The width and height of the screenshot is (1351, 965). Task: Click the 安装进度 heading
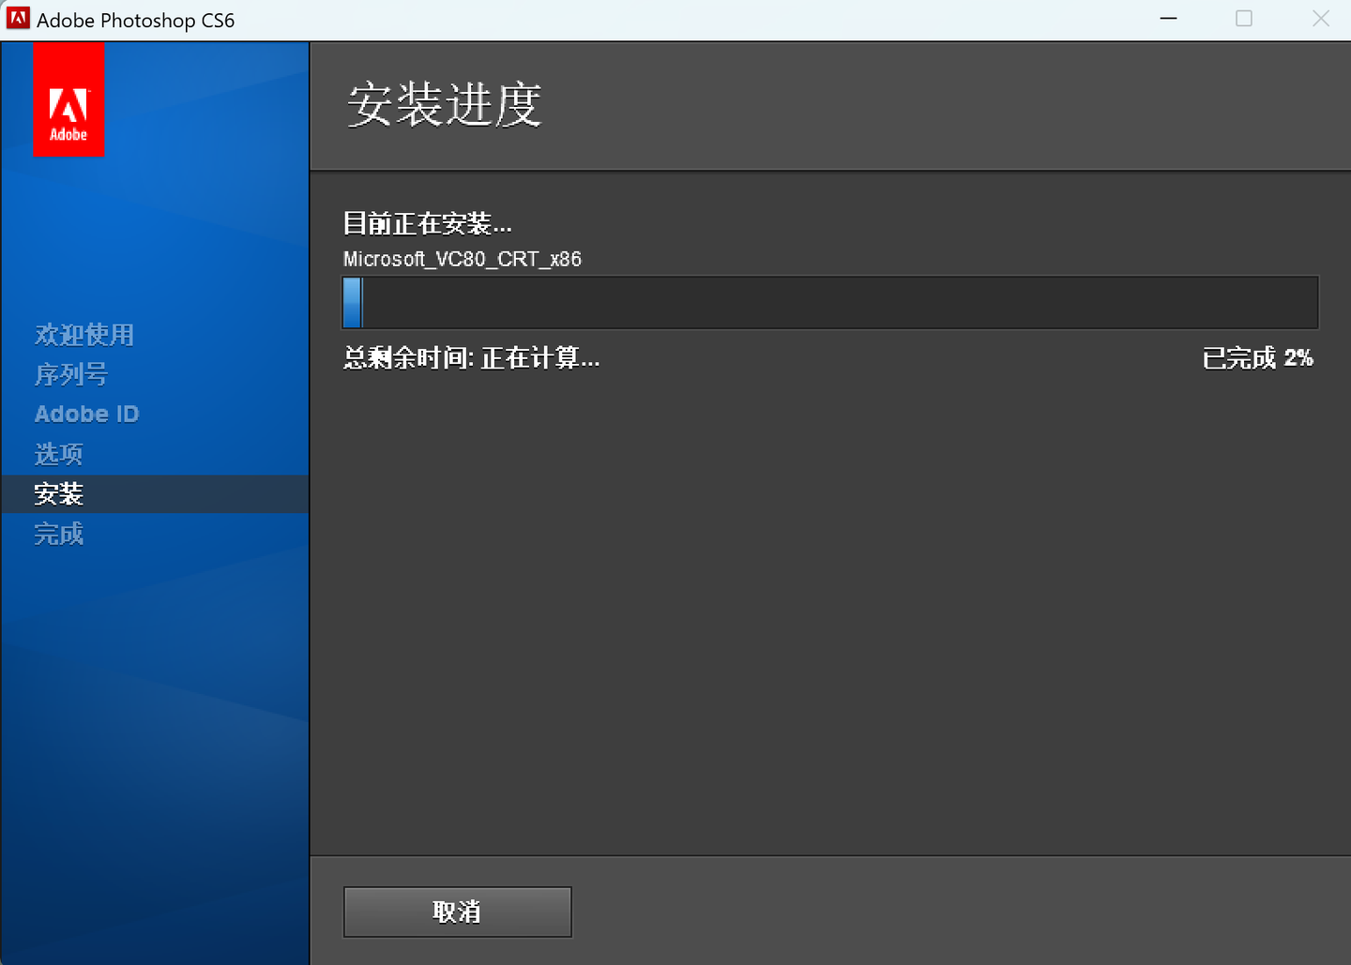(x=445, y=104)
